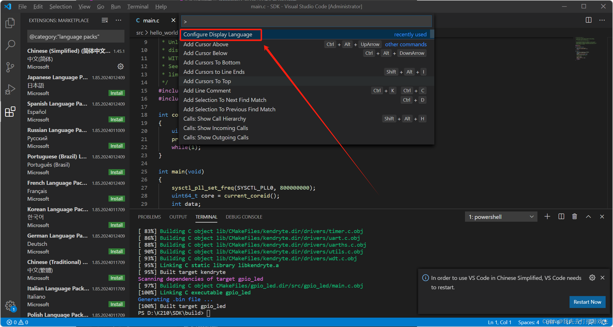613x327 pixels.
Task: Open editor more actions ellipsis
Action: point(602,20)
